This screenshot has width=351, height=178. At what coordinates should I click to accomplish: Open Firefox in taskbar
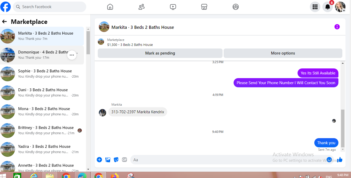pos(115,175)
